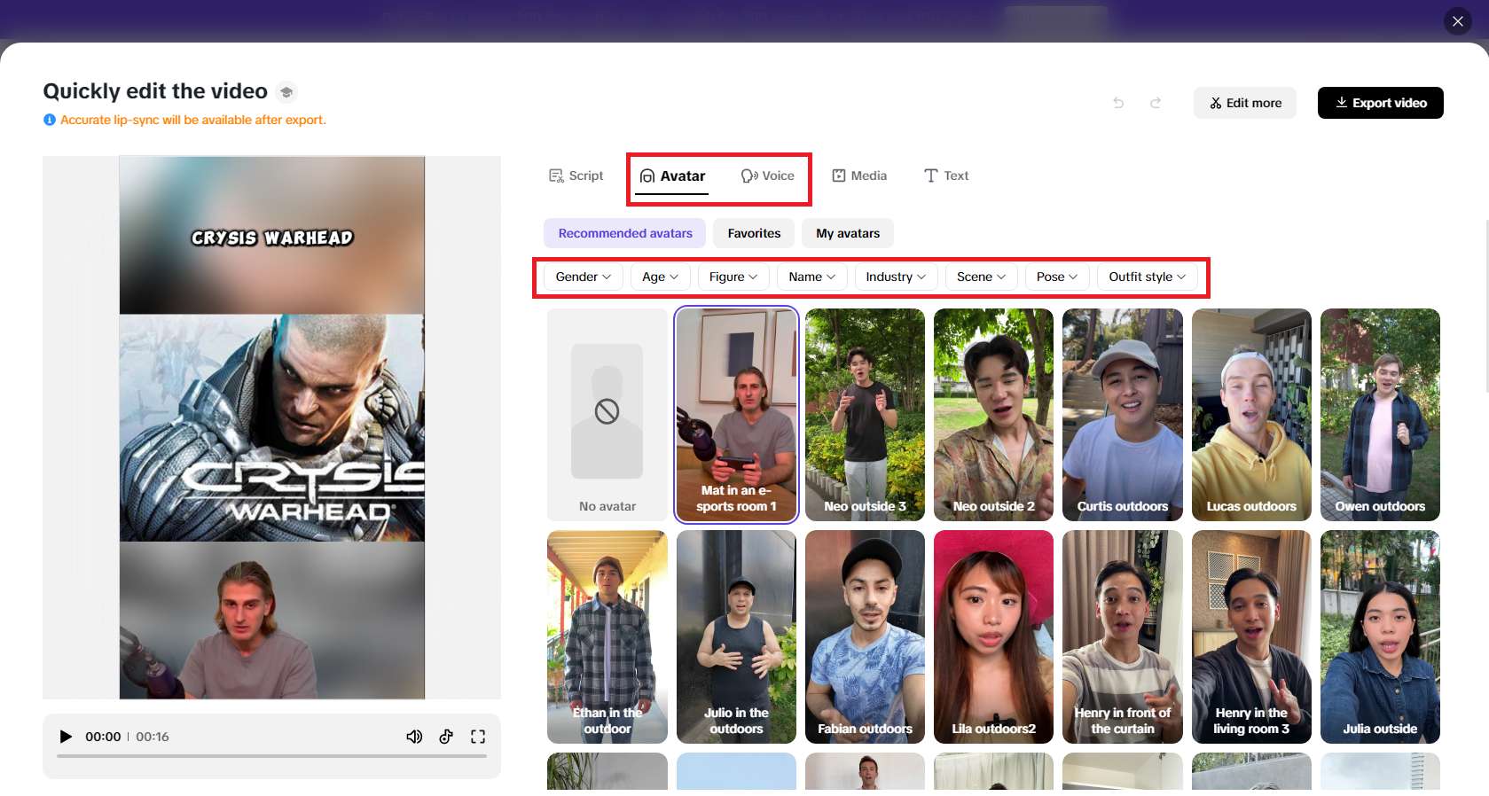Switch to the Voice tab

coord(768,176)
